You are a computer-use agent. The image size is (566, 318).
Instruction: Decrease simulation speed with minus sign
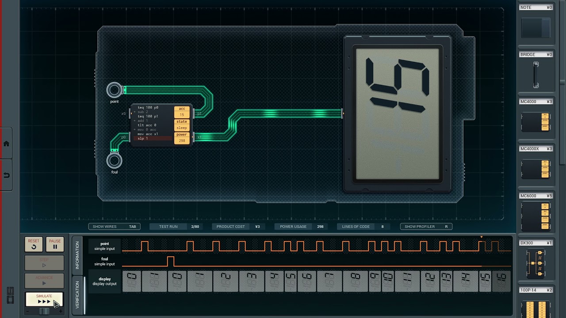[28, 311]
